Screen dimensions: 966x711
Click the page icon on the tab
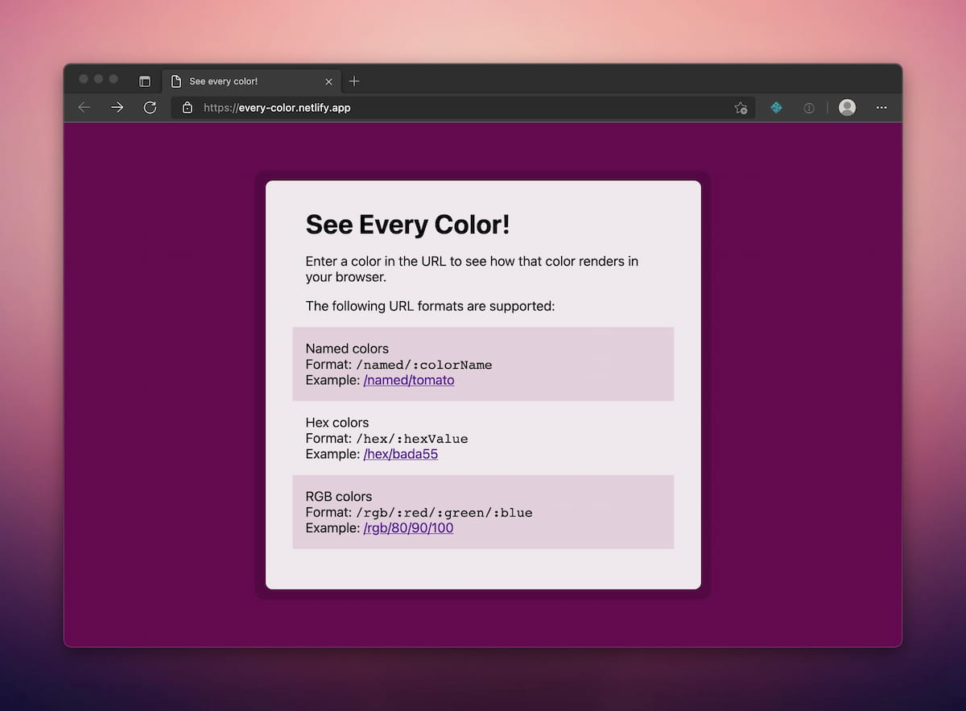tap(176, 81)
